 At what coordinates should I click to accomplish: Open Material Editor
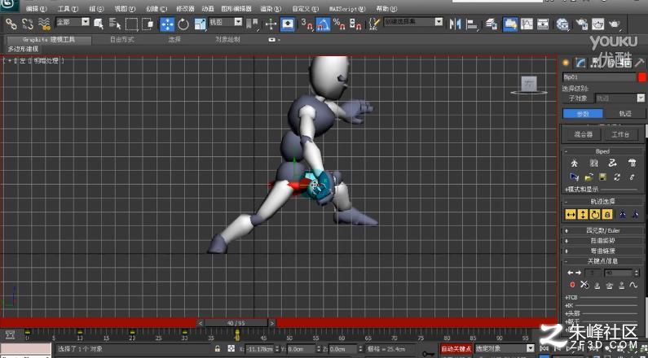(x=562, y=24)
